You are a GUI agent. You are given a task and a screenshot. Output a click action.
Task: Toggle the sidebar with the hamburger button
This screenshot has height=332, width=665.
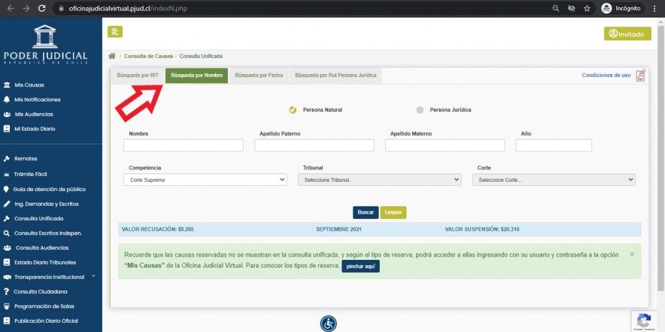click(x=115, y=32)
